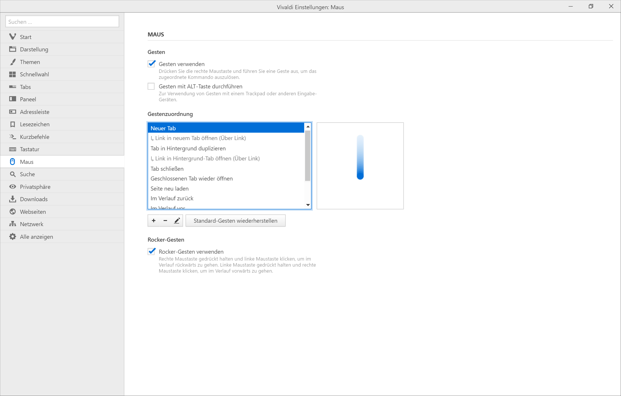
Task: Open Privatsphäre section via eye icon
Action: (13, 187)
